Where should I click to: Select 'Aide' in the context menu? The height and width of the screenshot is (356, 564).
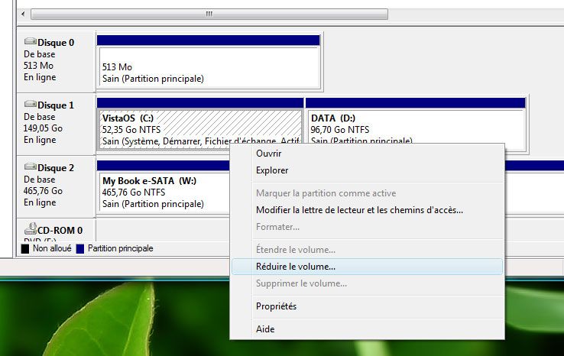[264, 329]
